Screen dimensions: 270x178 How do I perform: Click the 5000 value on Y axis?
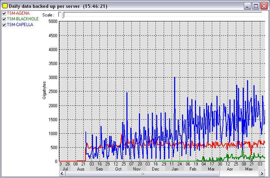[x=53, y=22]
